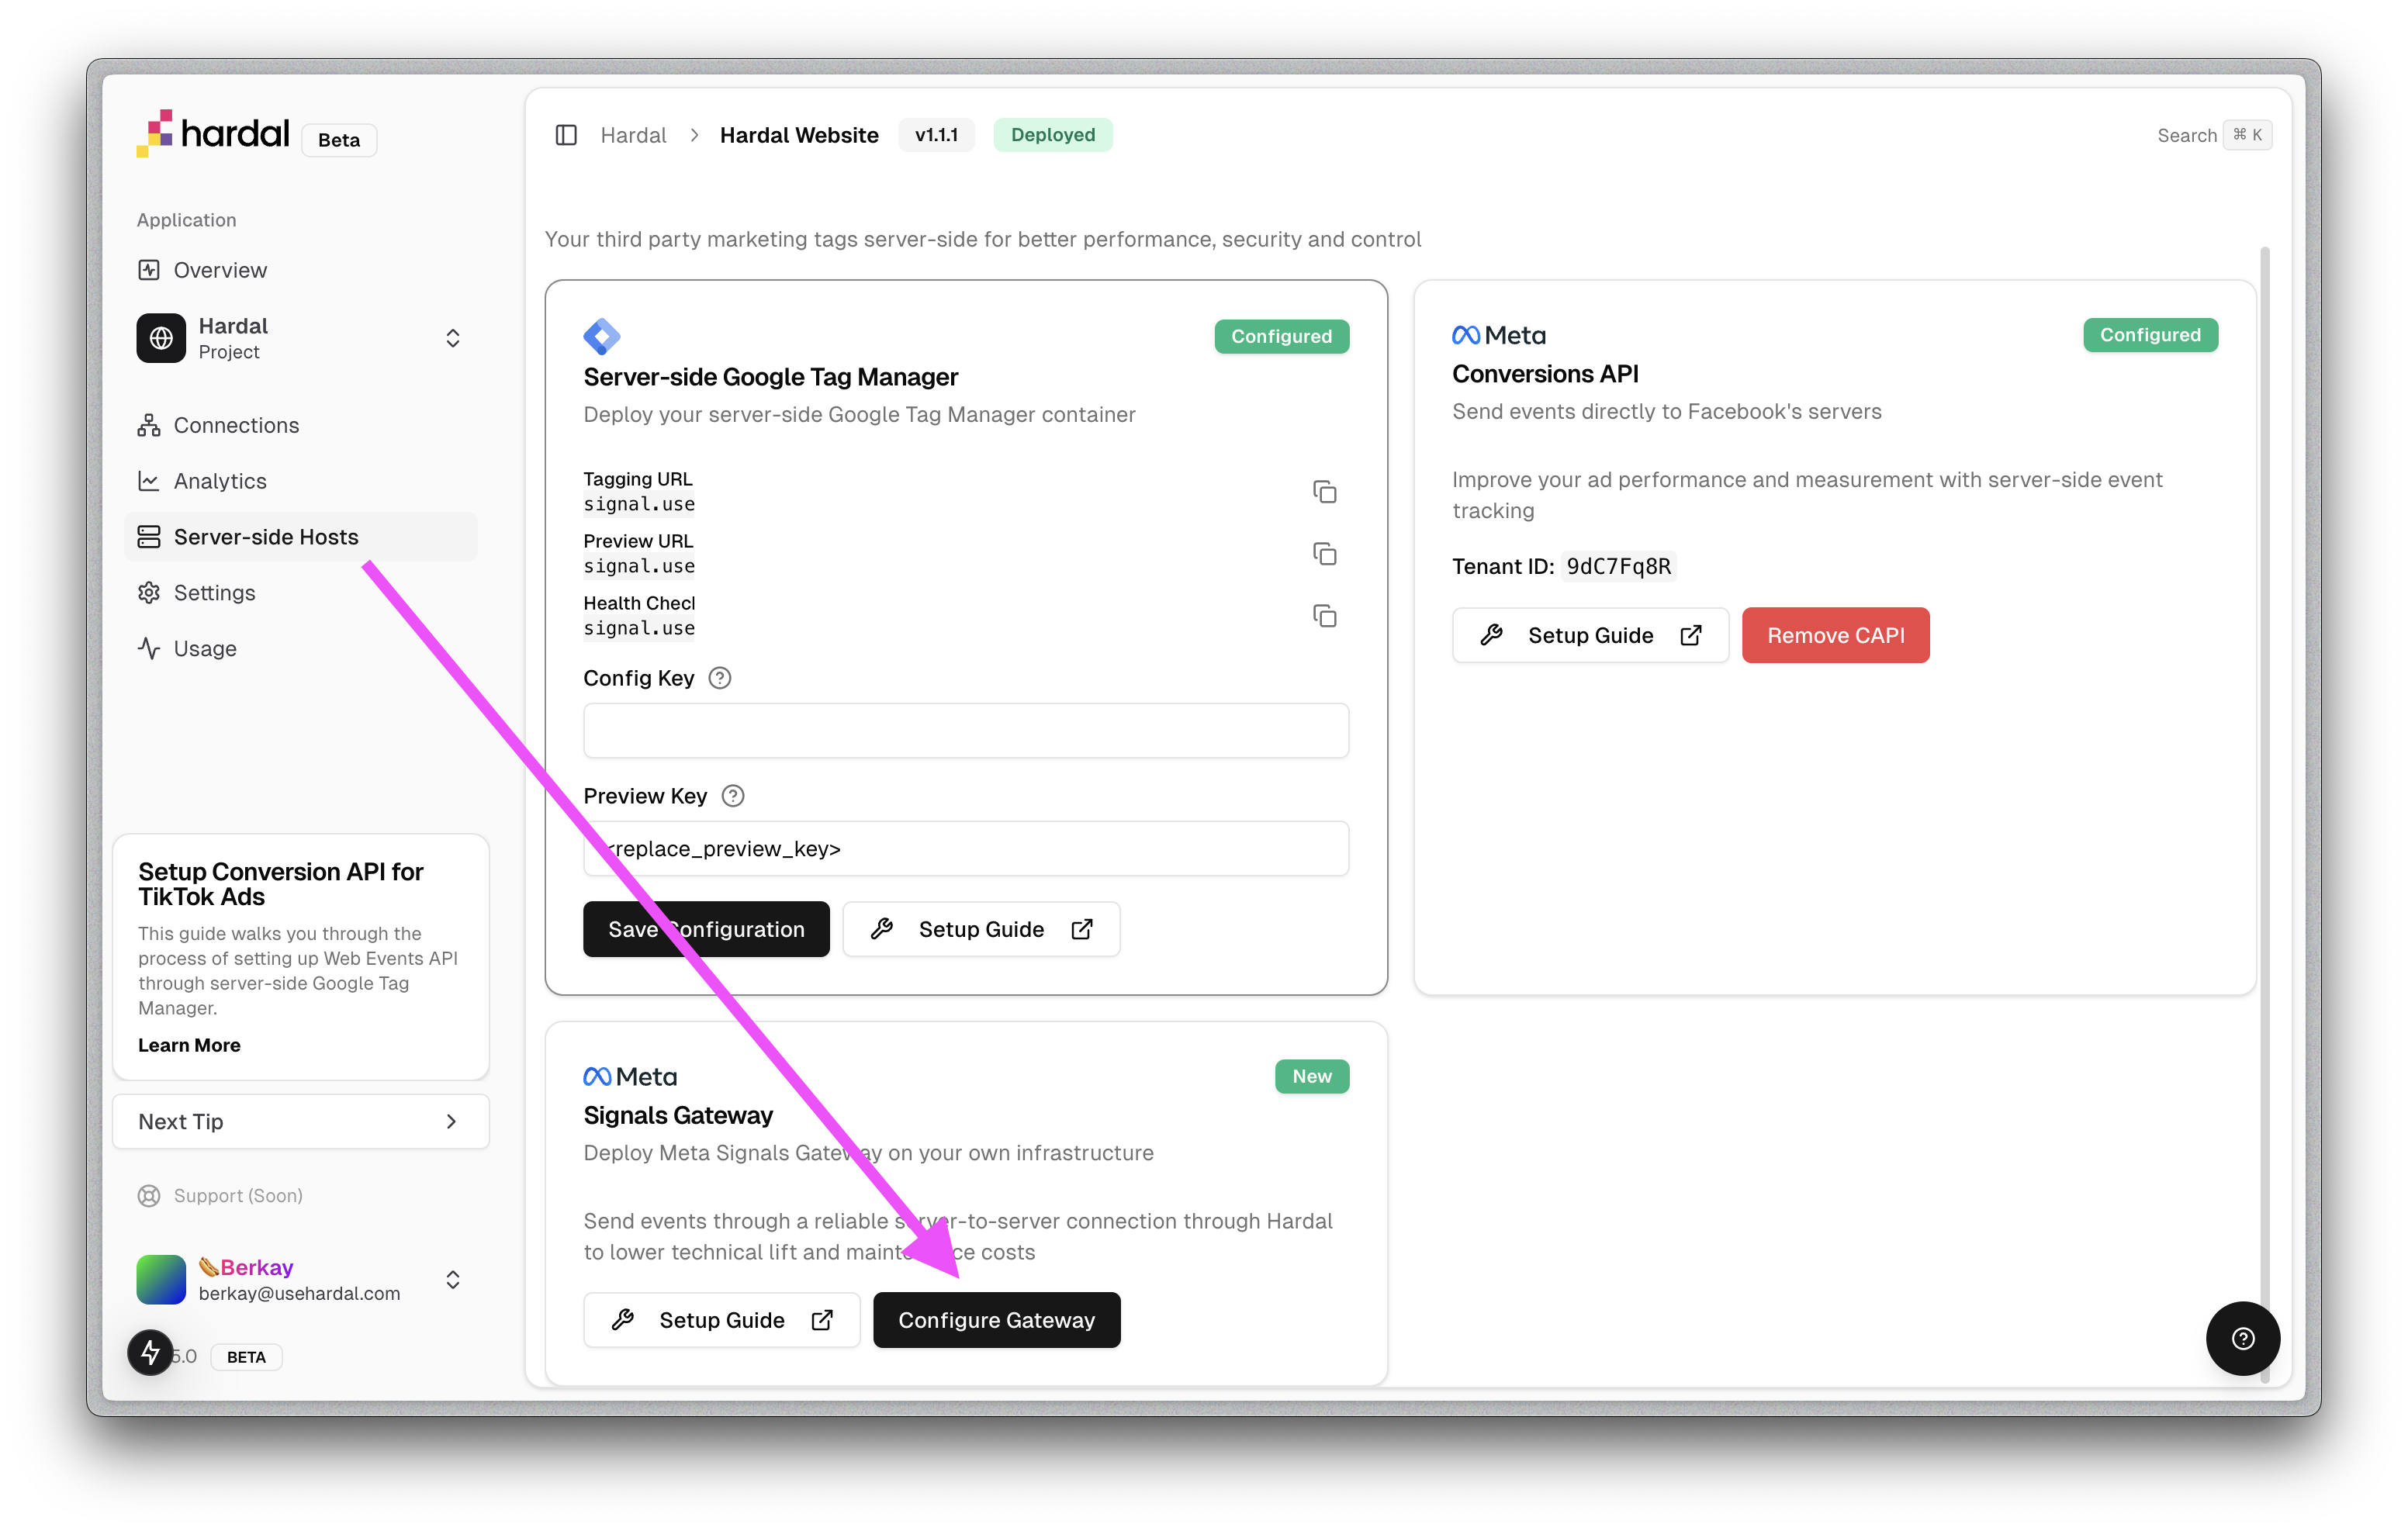Click Support (Soon) item
This screenshot has width=2408, height=1531.
tap(220, 1196)
